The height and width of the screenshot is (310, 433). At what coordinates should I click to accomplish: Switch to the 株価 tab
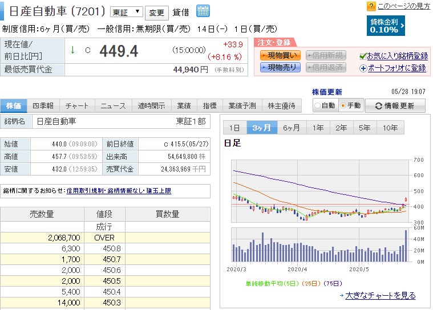[x=14, y=106]
